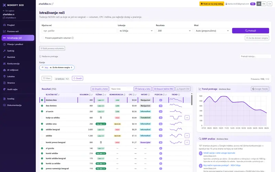Enable Proceni pojedinačni volumen checkbox
The image size is (275, 172).
43,38
